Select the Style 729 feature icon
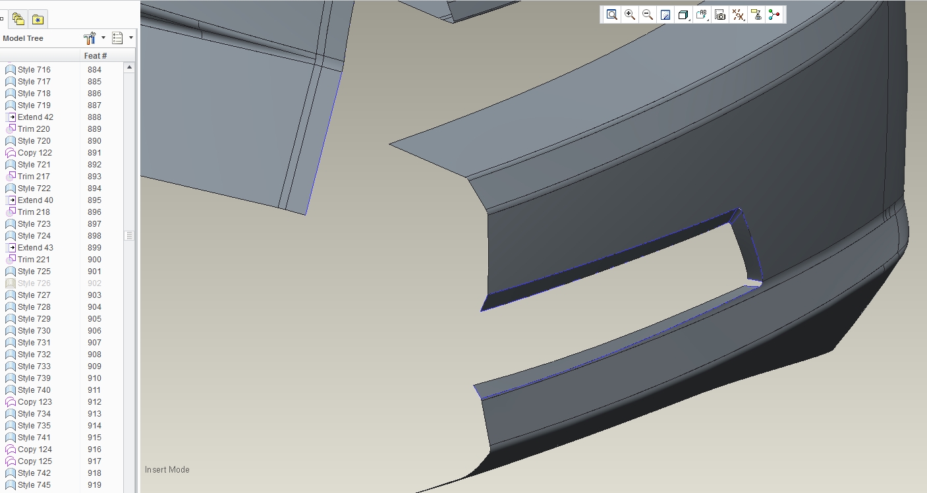The height and width of the screenshot is (493, 927). point(11,319)
